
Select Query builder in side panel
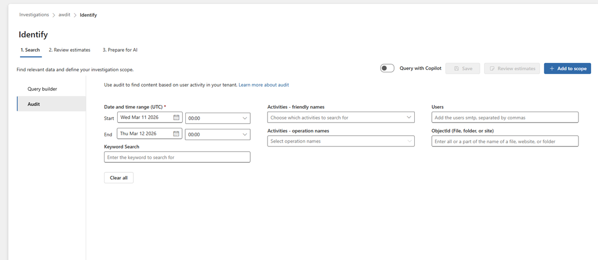pos(51,89)
